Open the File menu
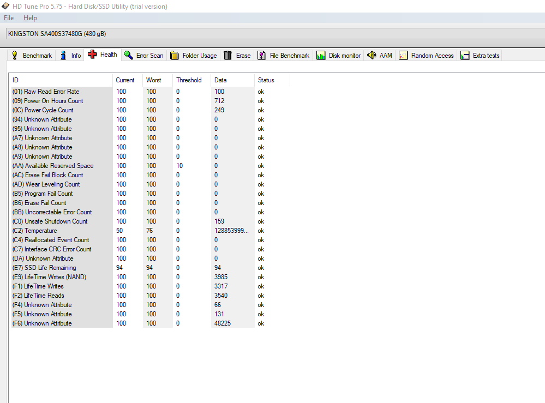The height and width of the screenshot is (403, 545). 9,18
